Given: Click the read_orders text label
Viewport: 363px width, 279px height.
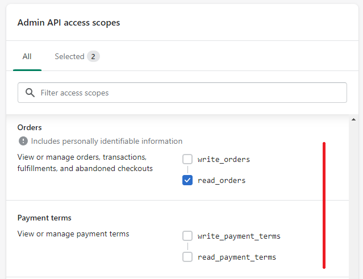Looking at the screenshot, I should pyautogui.click(x=222, y=180).
